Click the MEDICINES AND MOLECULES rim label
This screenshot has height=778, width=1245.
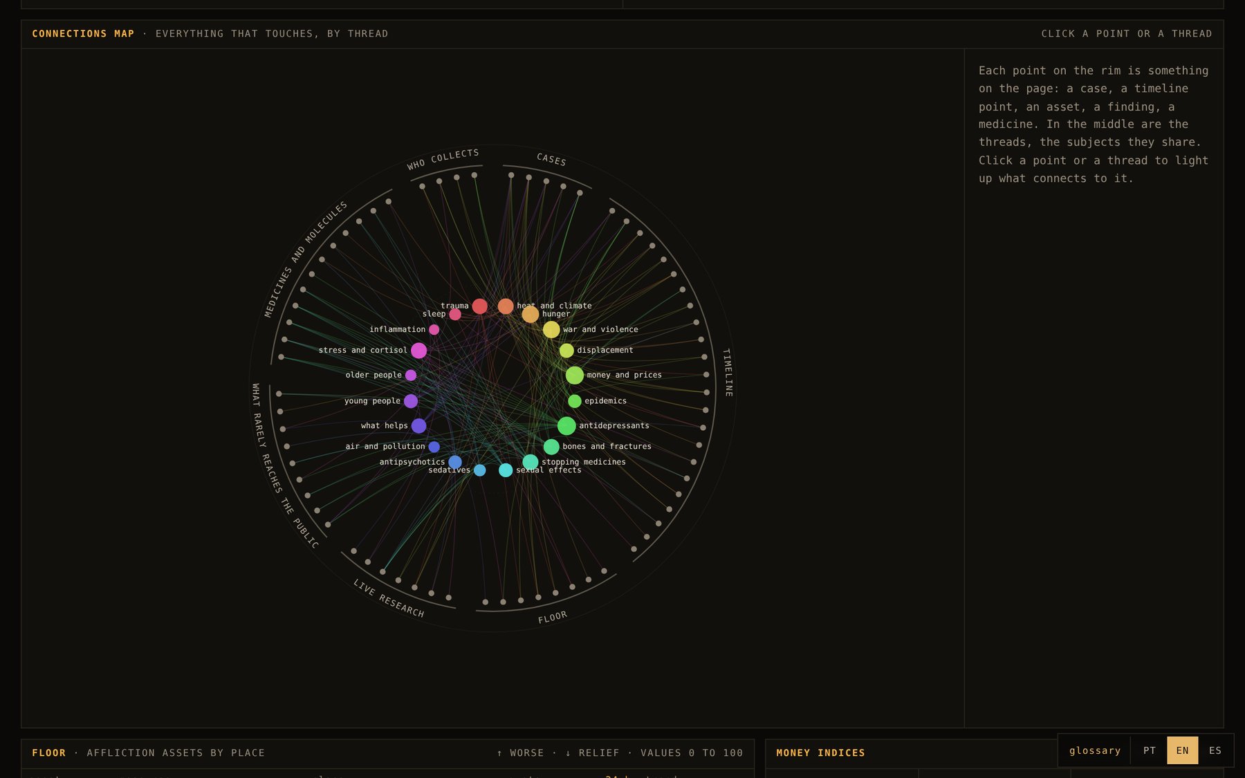pyautogui.click(x=306, y=259)
